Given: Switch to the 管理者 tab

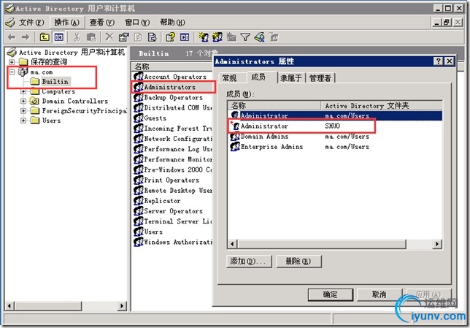Looking at the screenshot, I should [x=320, y=78].
